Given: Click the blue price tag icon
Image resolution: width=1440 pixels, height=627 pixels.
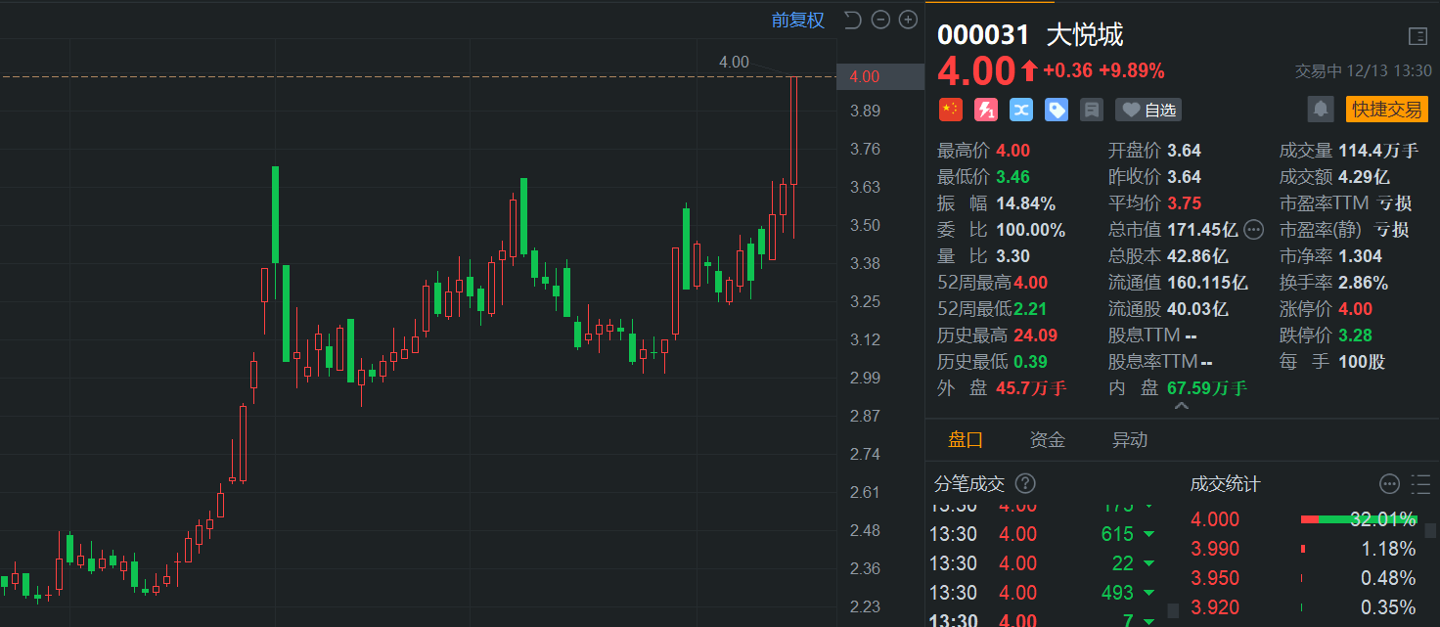Looking at the screenshot, I should click(1057, 110).
